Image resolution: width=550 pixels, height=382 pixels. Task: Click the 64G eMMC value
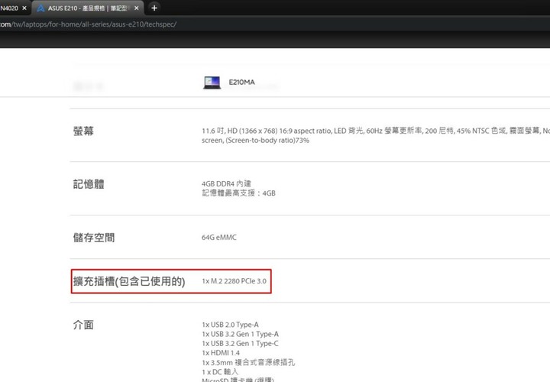click(x=219, y=238)
